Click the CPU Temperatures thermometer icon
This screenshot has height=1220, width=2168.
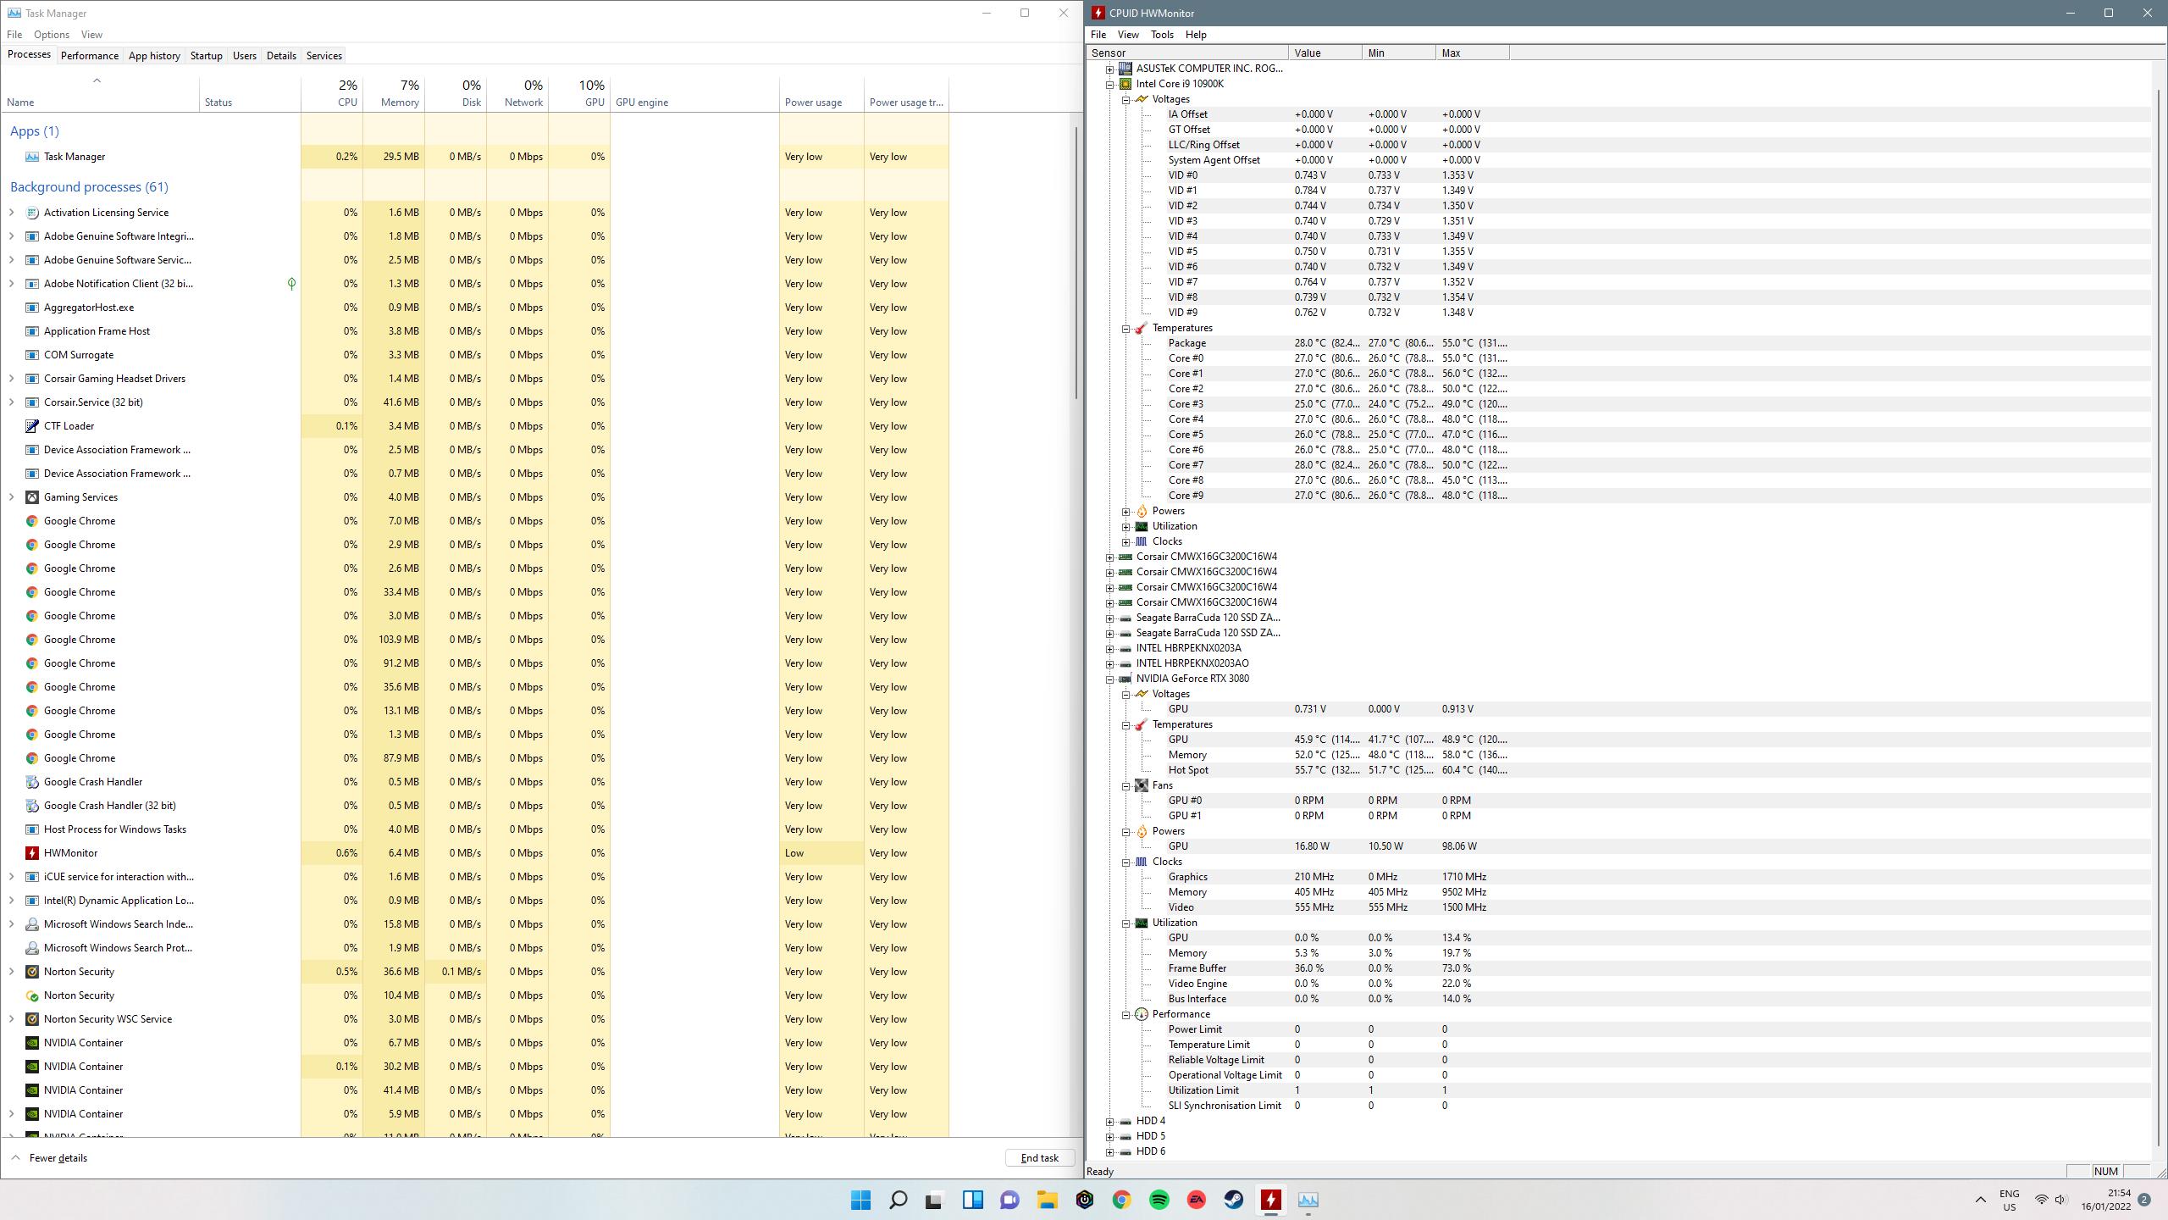click(1142, 328)
